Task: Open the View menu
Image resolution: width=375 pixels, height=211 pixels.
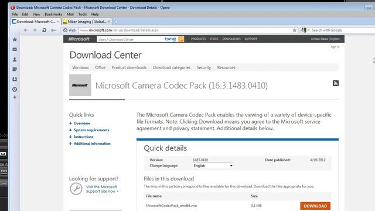Action: (x=36, y=14)
